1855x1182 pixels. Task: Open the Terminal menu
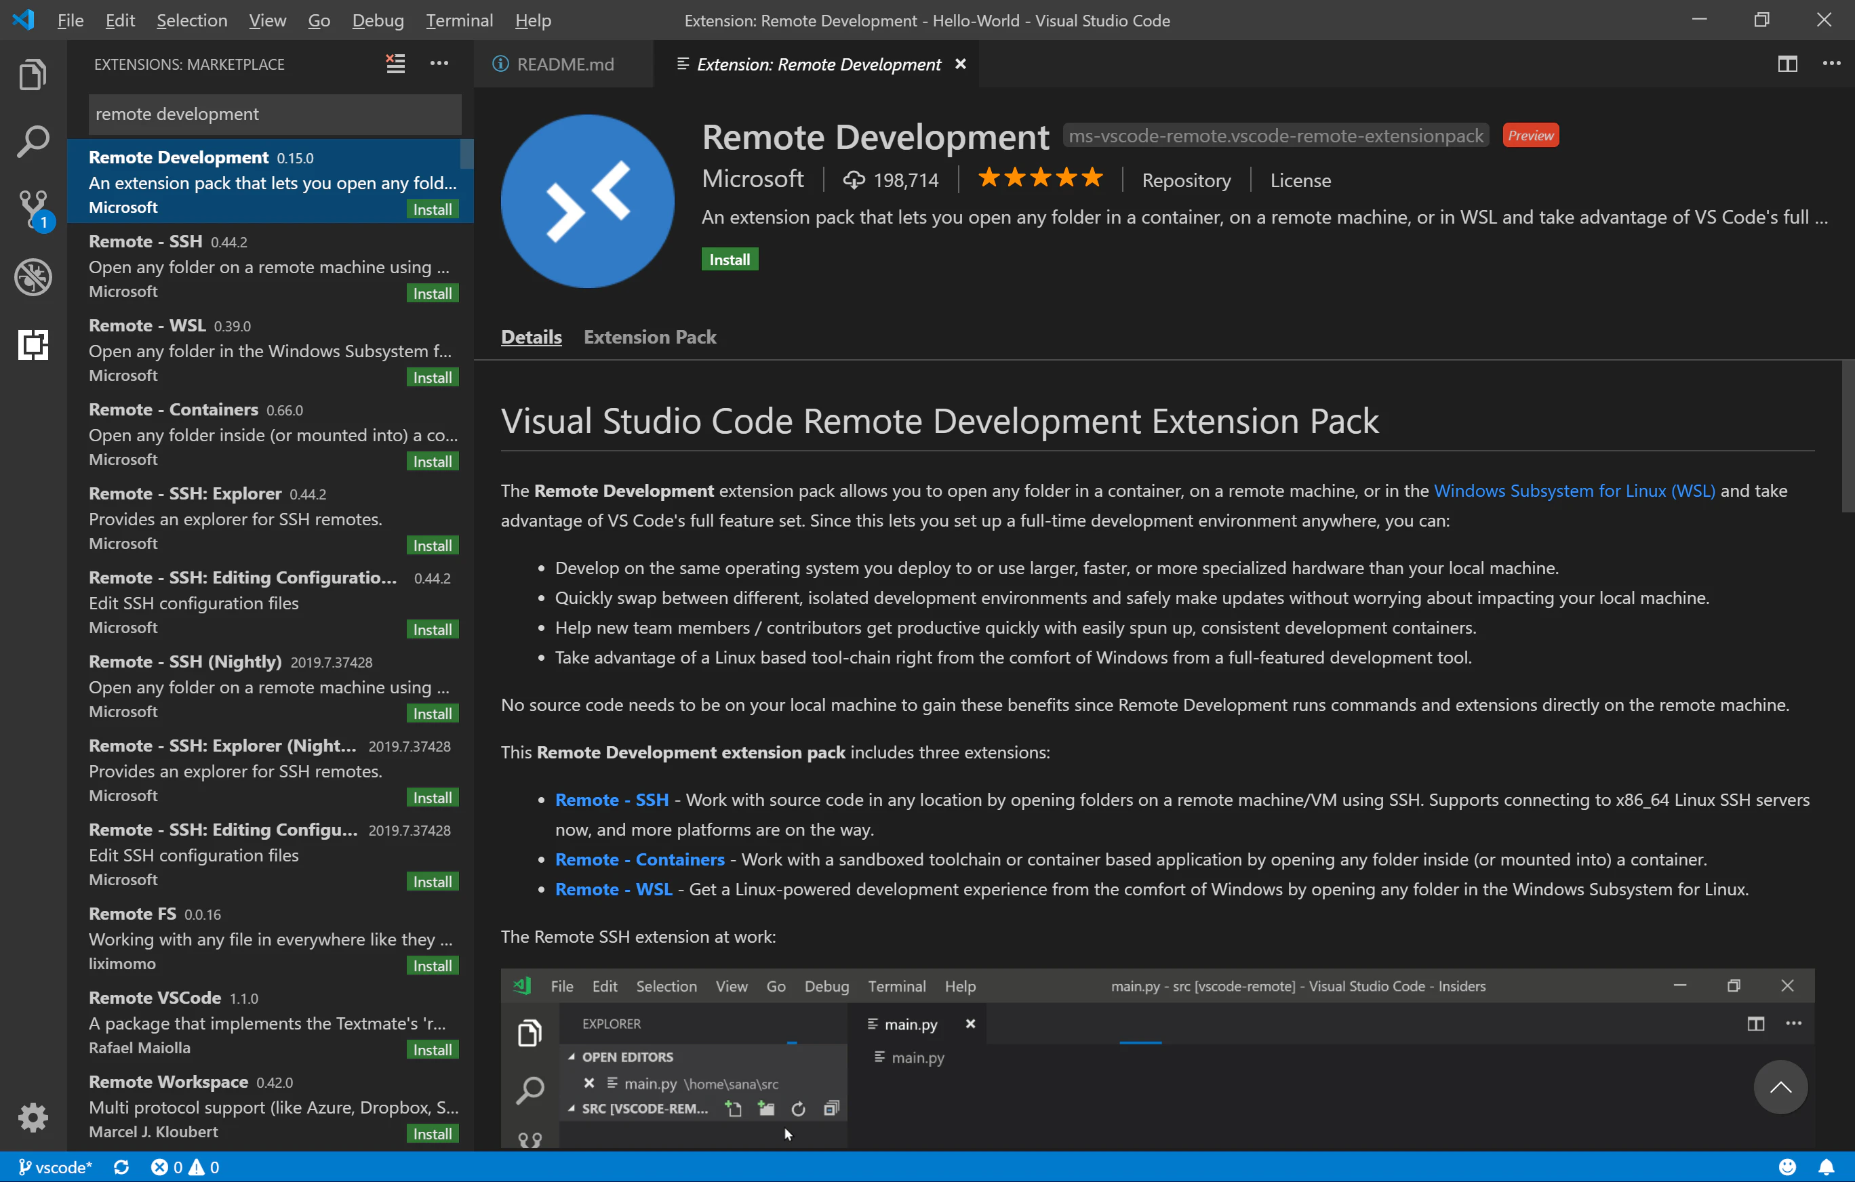click(459, 20)
